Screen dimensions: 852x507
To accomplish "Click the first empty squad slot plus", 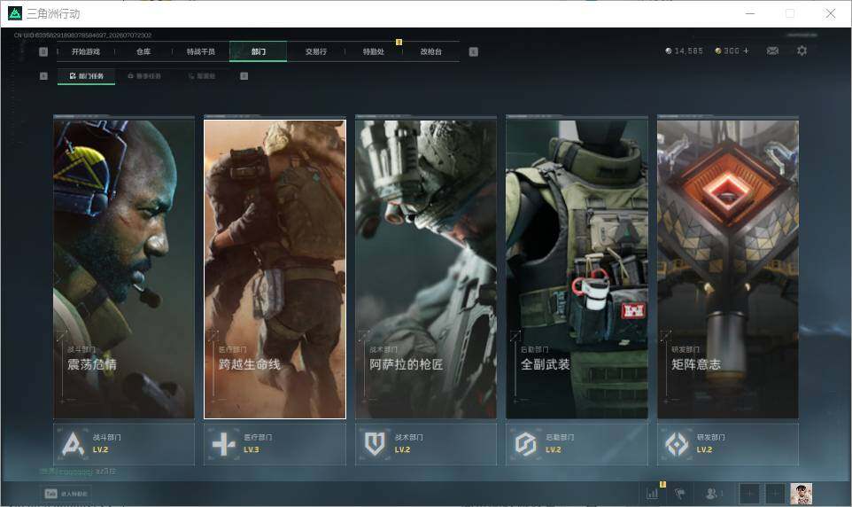I will (x=748, y=494).
